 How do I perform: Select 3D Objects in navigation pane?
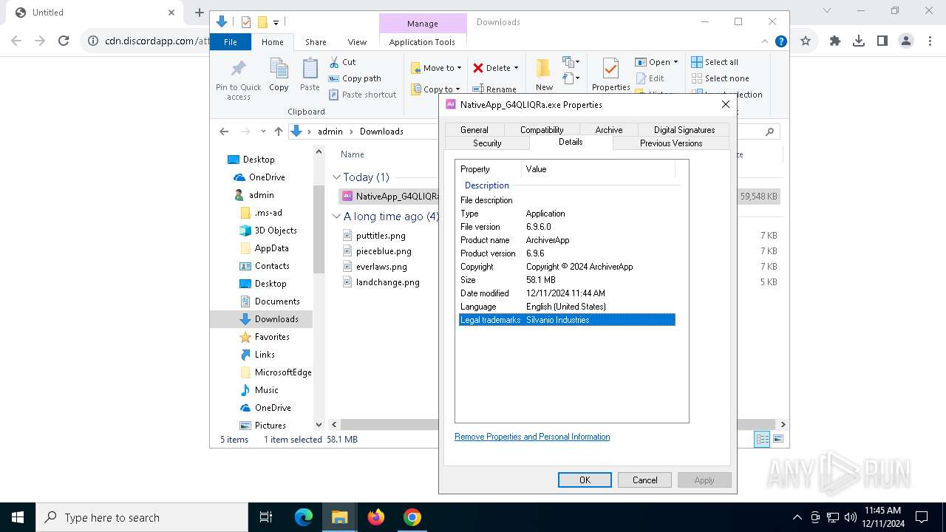[x=276, y=231]
